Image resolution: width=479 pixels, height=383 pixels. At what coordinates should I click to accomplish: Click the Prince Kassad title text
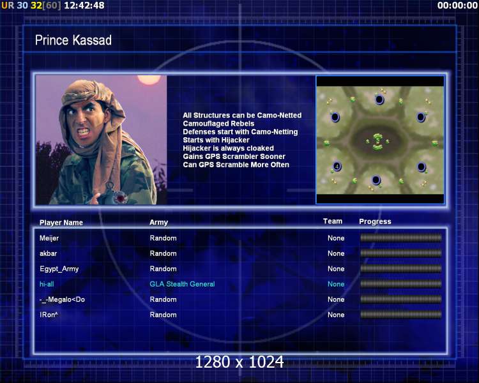click(73, 40)
